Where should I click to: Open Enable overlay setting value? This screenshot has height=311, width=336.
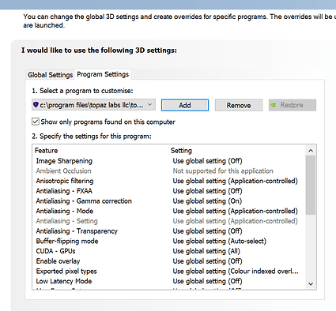[x=207, y=260]
